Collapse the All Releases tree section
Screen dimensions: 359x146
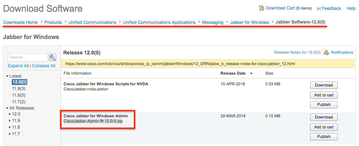click(7, 108)
